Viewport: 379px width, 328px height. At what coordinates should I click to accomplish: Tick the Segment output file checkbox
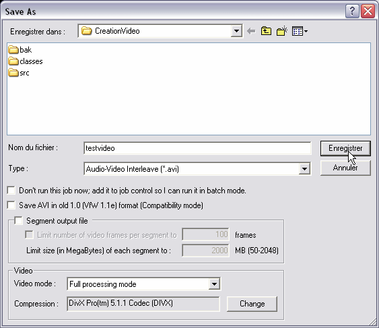pyautogui.click(x=19, y=221)
